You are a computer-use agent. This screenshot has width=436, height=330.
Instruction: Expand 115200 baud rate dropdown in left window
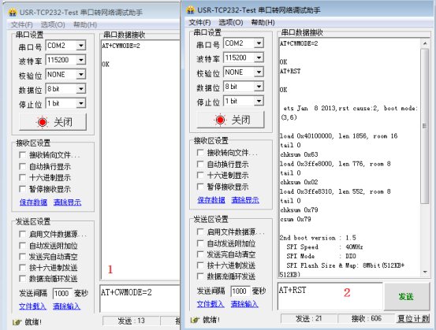coord(81,60)
